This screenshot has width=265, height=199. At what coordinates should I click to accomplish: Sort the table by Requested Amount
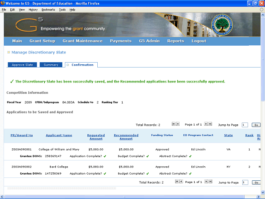pyautogui.click(x=96, y=137)
